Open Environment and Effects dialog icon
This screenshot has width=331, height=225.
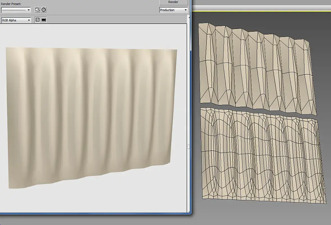click(44, 10)
